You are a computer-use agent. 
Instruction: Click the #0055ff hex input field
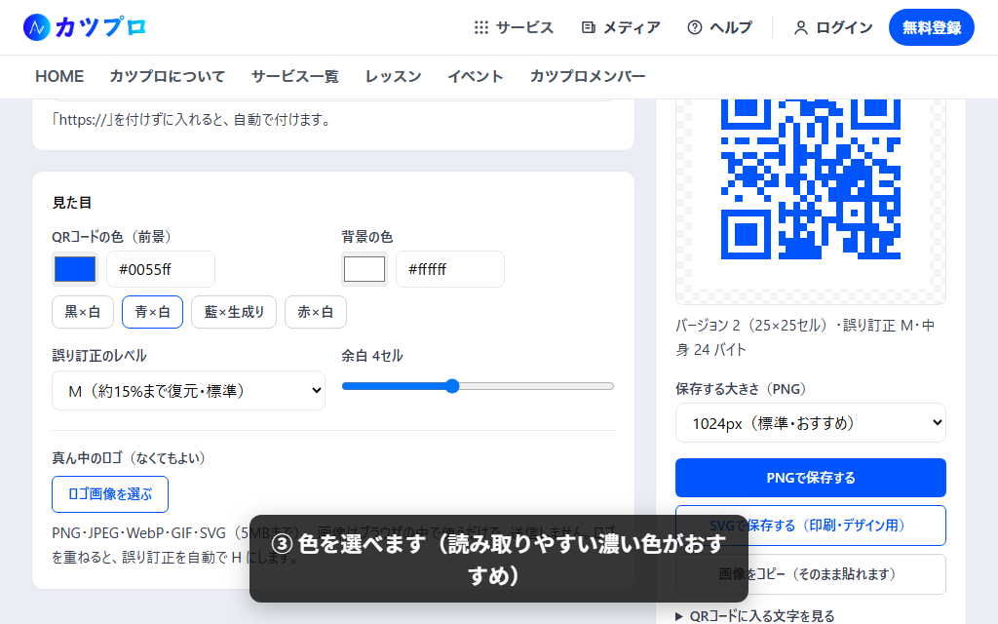(161, 269)
